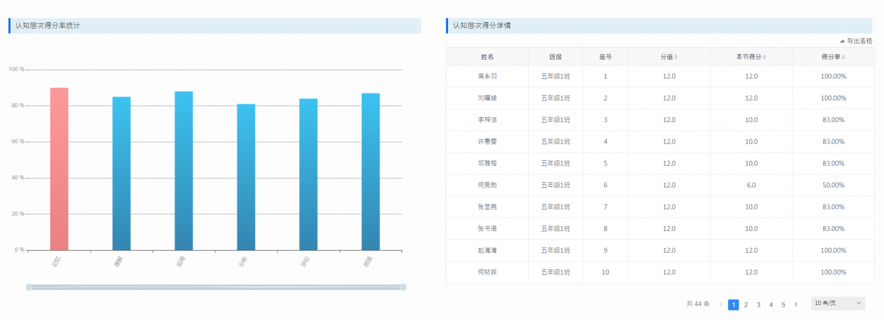This screenshot has width=884, height=320.
Task: Select the highlighted page 1 button
Action: click(x=733, y=305)
